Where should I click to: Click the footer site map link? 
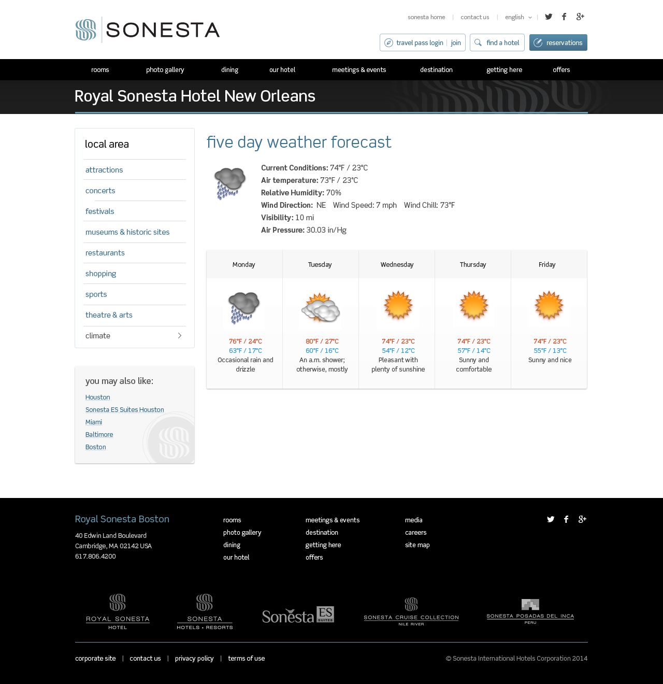417,545
